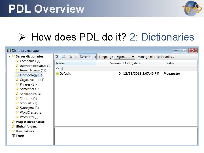Open the HumanNames (55) folder
The width and height of the screenshot is (204, 153).
click(33, 70)
